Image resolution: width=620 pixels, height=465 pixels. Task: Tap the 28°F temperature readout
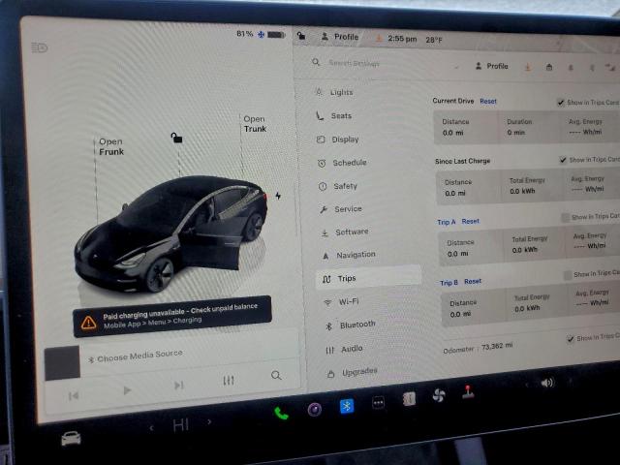[434, 40]
